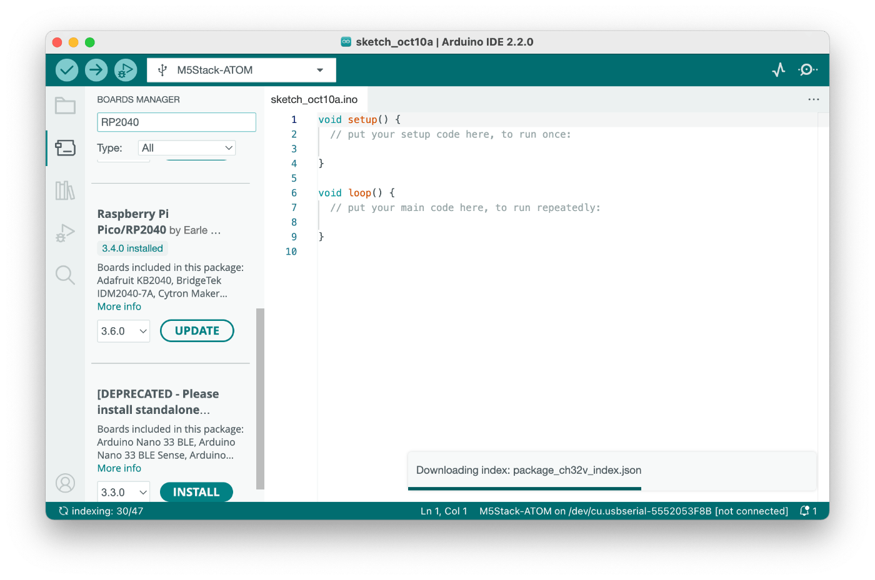Viewport: 875px width, 580px height.
Task: Click the RP2040 search field
Action: coord(176,122)
